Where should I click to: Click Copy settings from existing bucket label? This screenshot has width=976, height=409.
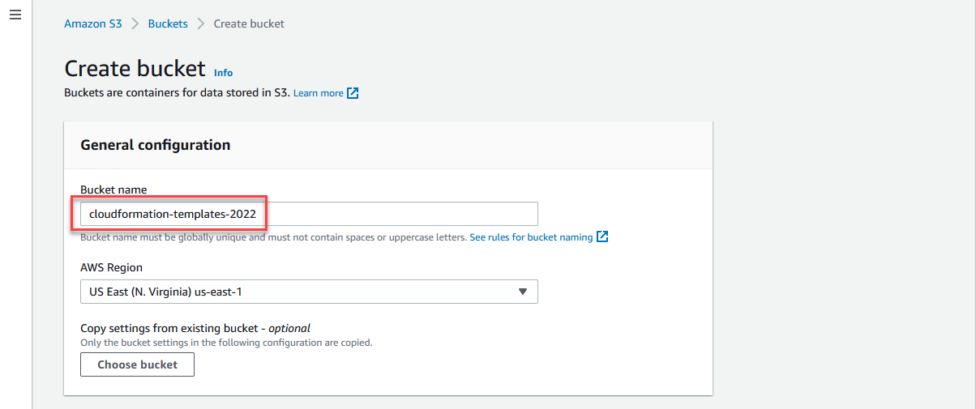pos(195,328)
